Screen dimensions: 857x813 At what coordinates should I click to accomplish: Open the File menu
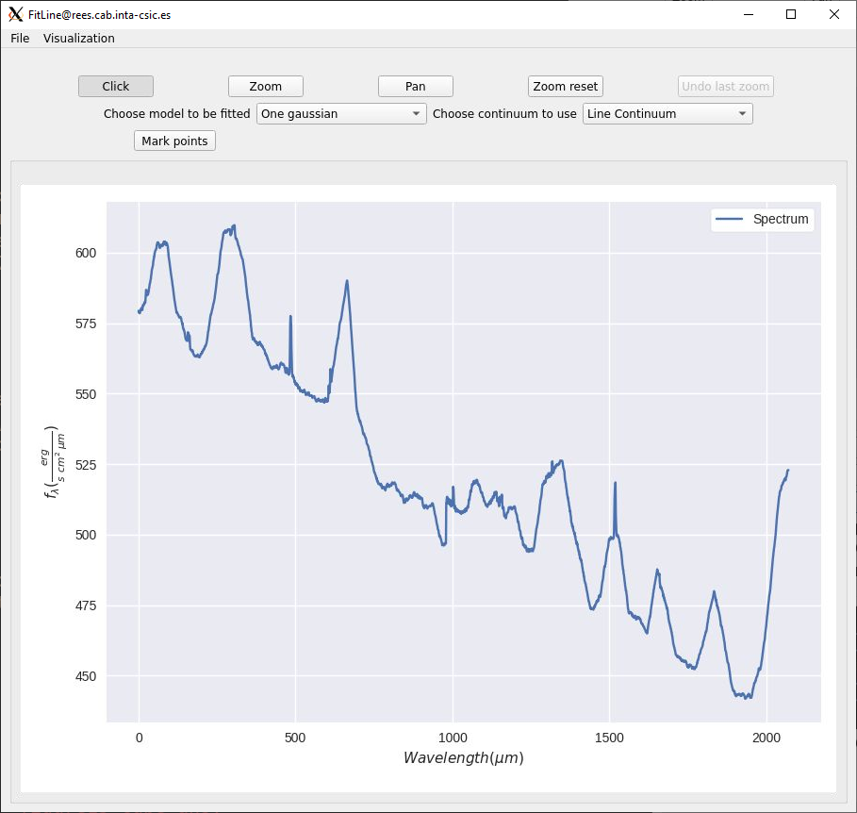20,39
